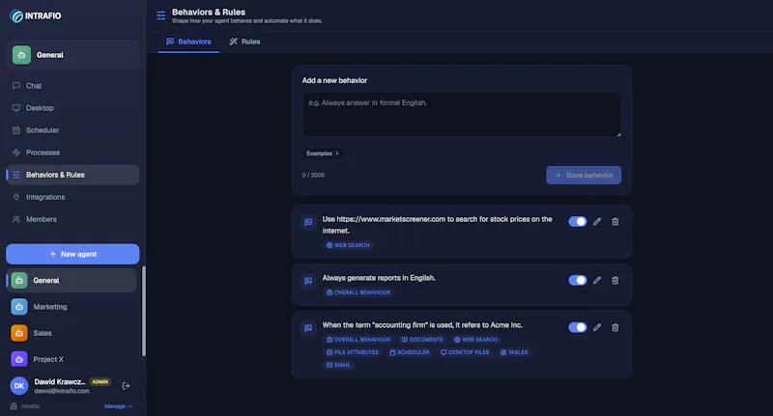The width and height of the screenshot is (773, 416).
Task: Click the ADMIN badge
Action: coord(100,382)
